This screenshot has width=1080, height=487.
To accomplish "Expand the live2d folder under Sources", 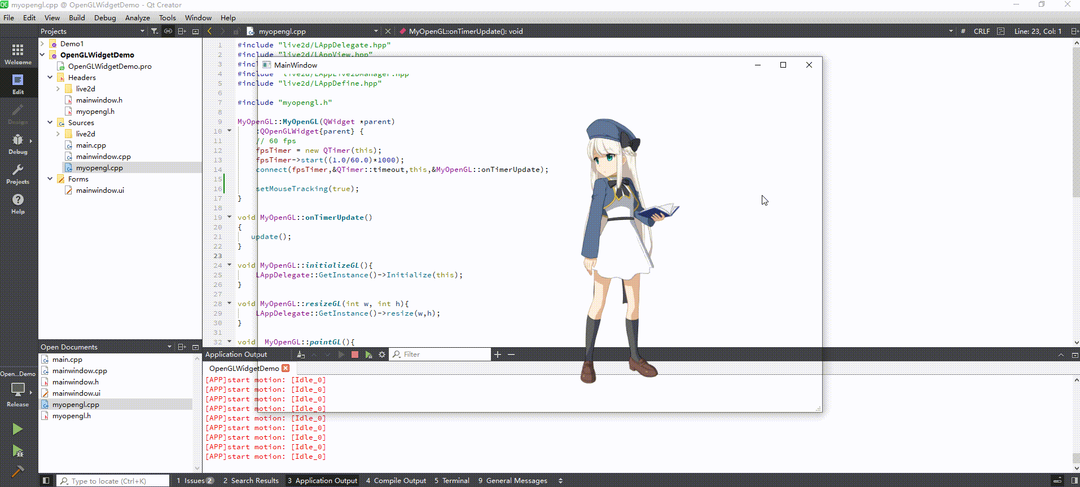I will (x=58, y=134).
